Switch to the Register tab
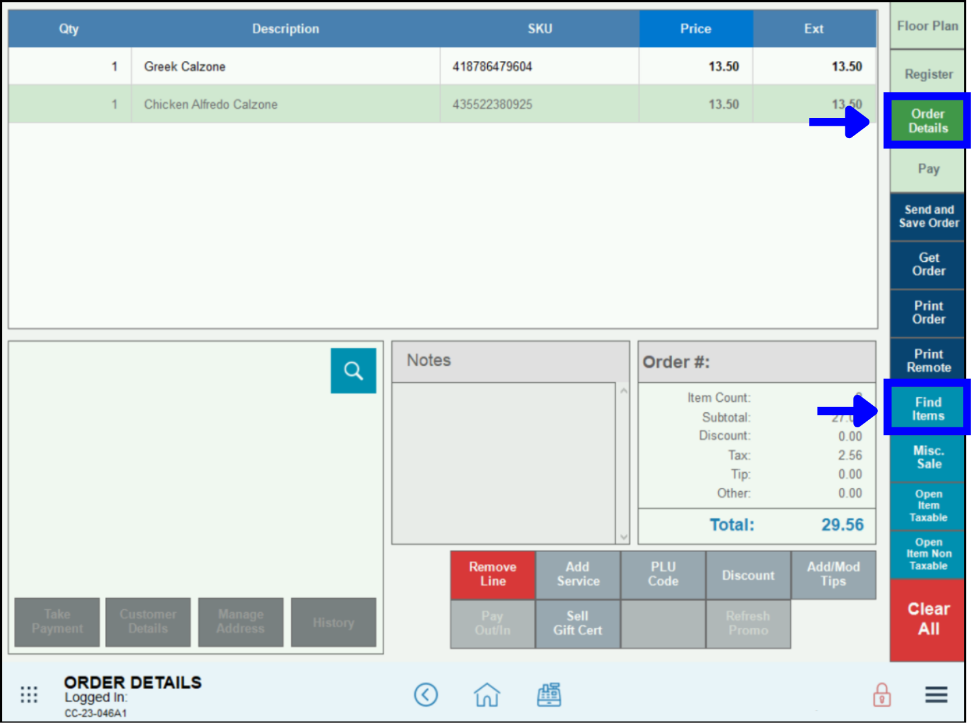The image size is (973, 725). (x=927, y=74)
